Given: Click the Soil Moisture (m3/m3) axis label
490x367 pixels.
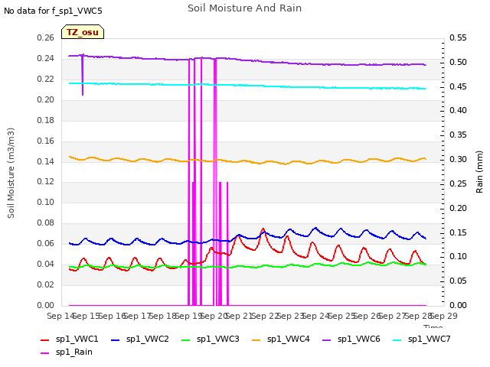Looking at the screenshot, I should click(x=11, y=173).
